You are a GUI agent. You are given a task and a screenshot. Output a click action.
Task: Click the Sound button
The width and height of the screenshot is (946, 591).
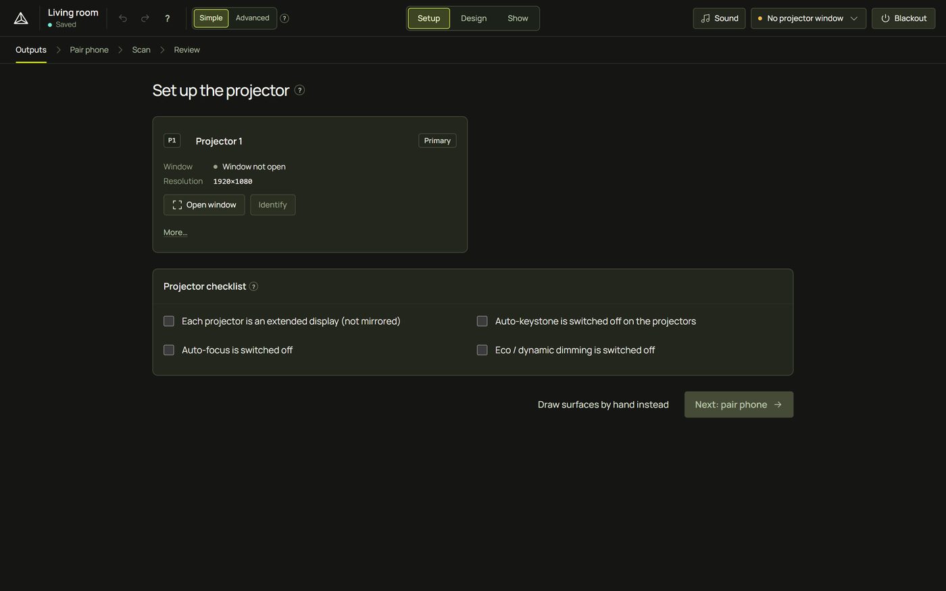[x=719, y=18]
